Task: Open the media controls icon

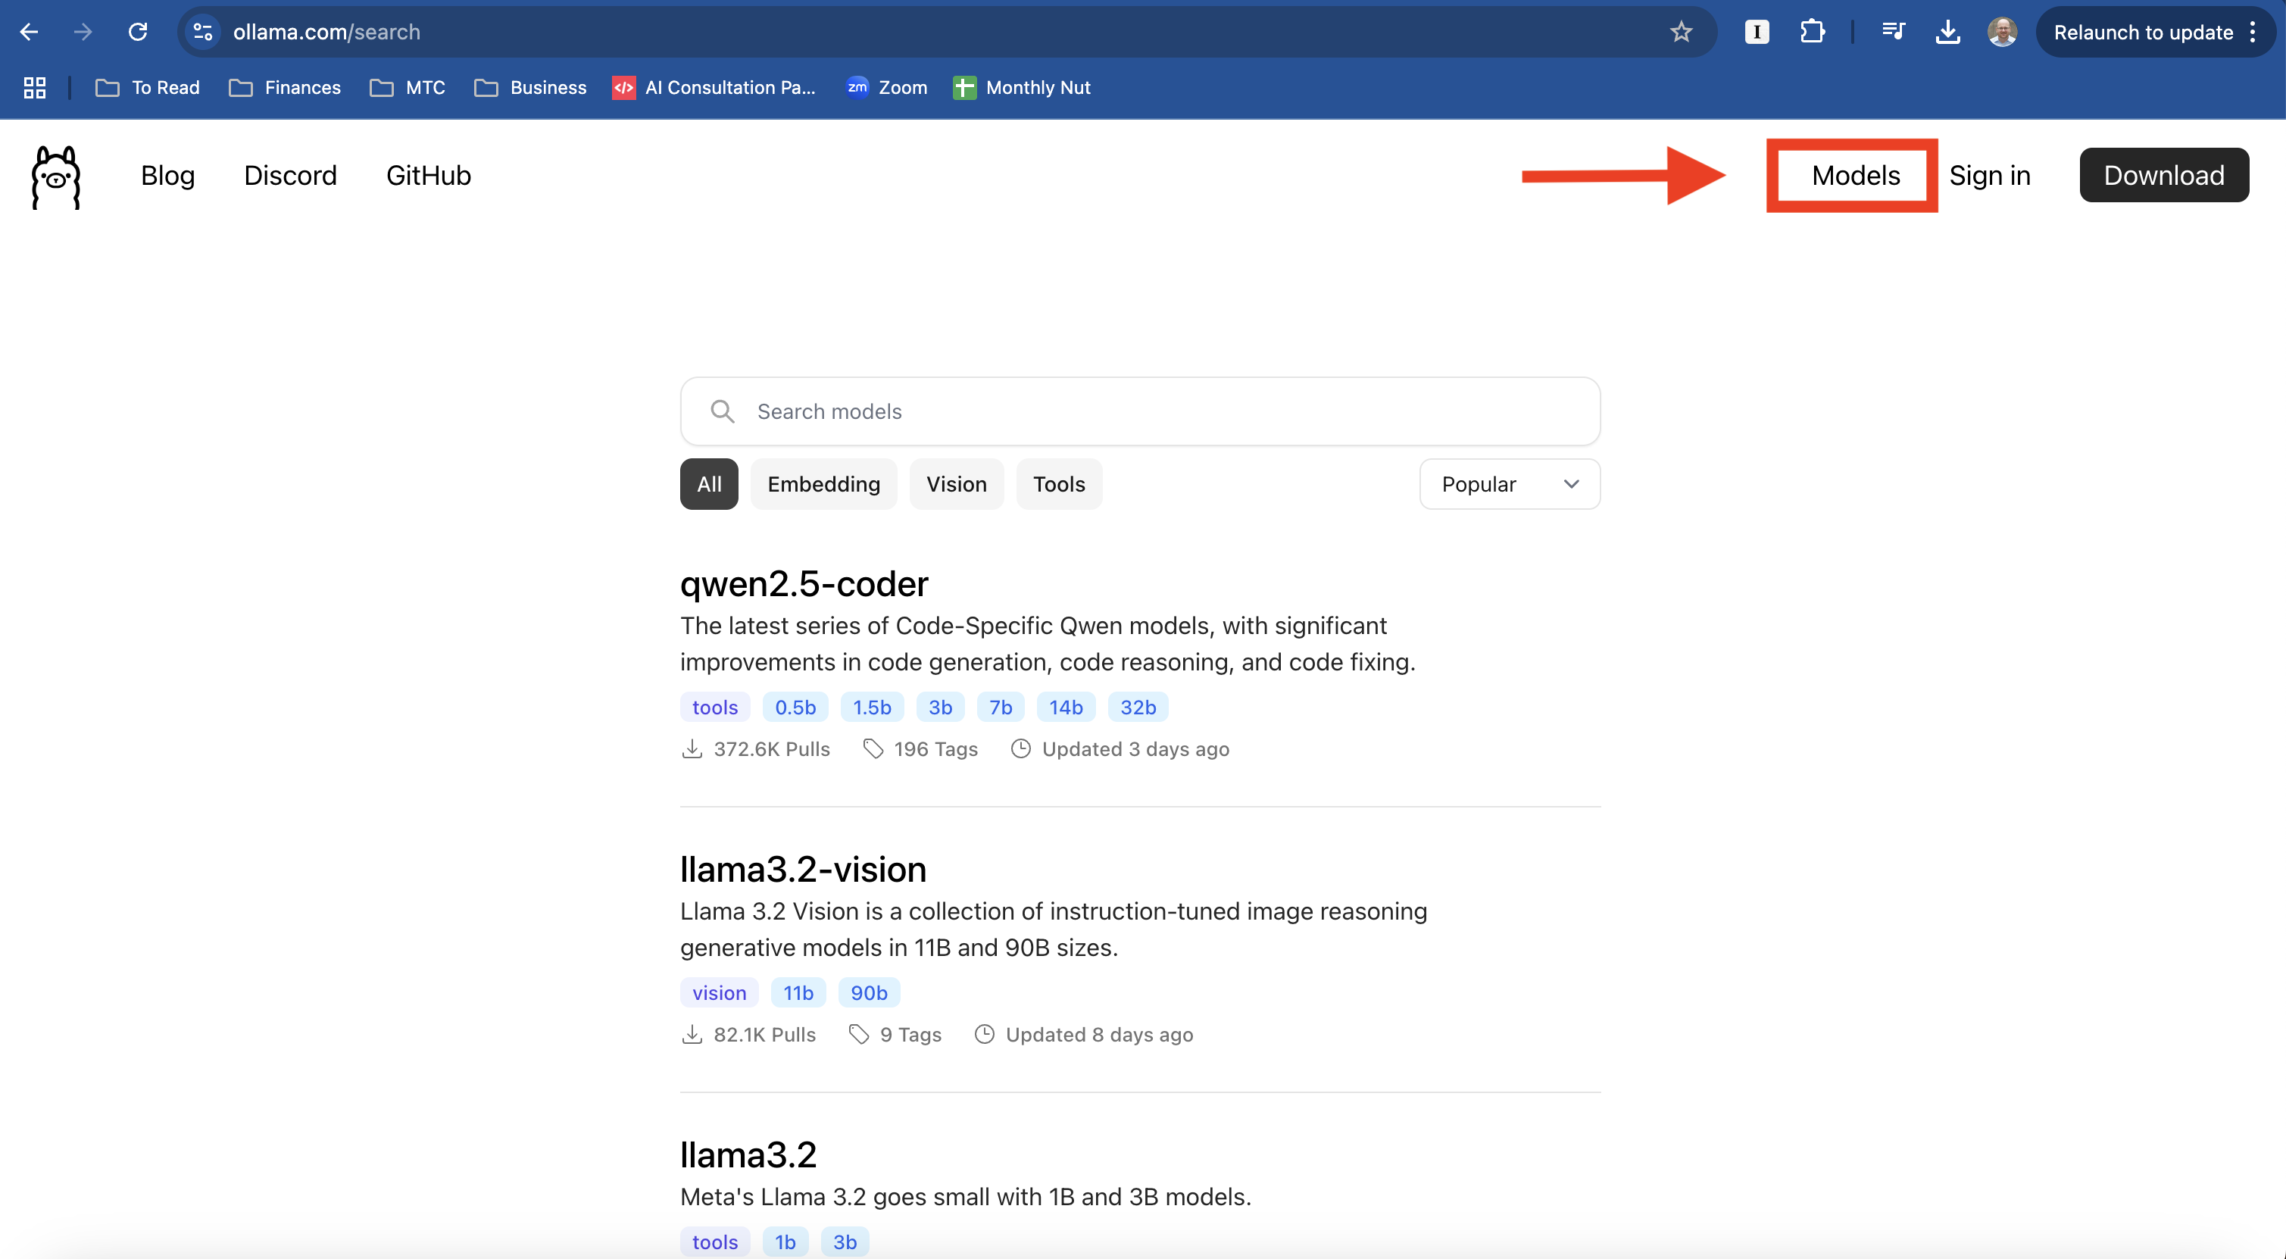Action: pos(1893,32)
